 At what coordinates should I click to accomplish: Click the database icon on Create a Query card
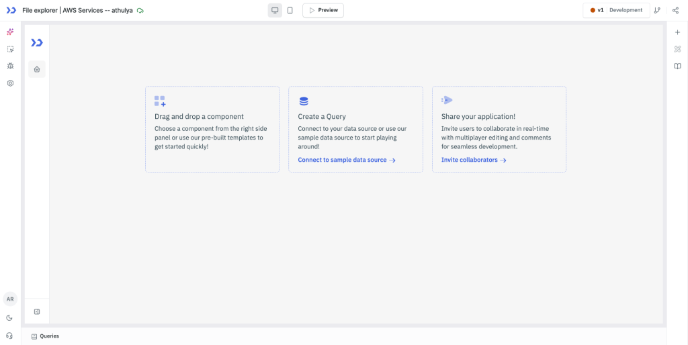304,101
